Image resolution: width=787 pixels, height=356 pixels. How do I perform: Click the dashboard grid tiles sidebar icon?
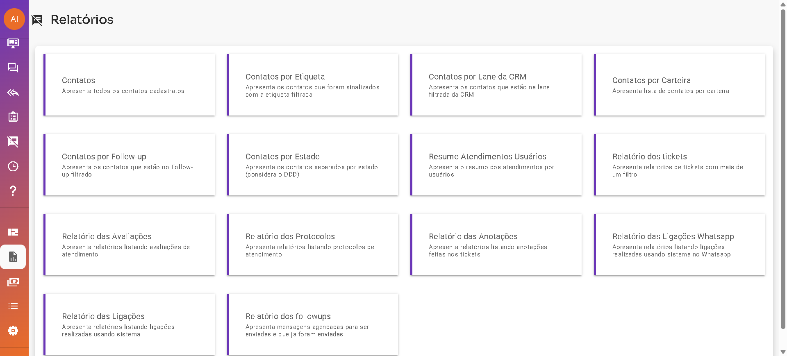13,232
